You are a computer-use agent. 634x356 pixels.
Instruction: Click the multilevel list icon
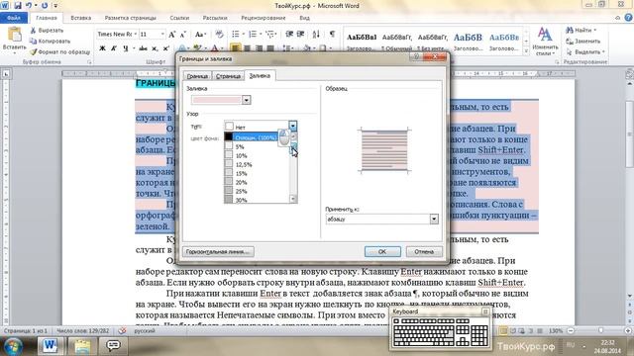pyautogui.click(x=270, y=35)
